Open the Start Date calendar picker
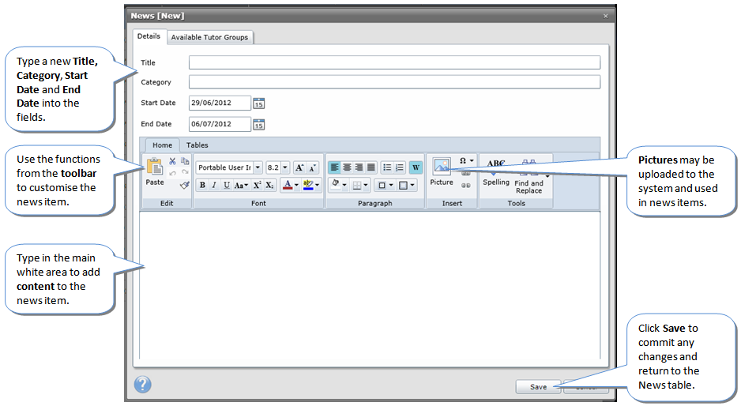Screen dimensions: 741x406 pos(258,103)
